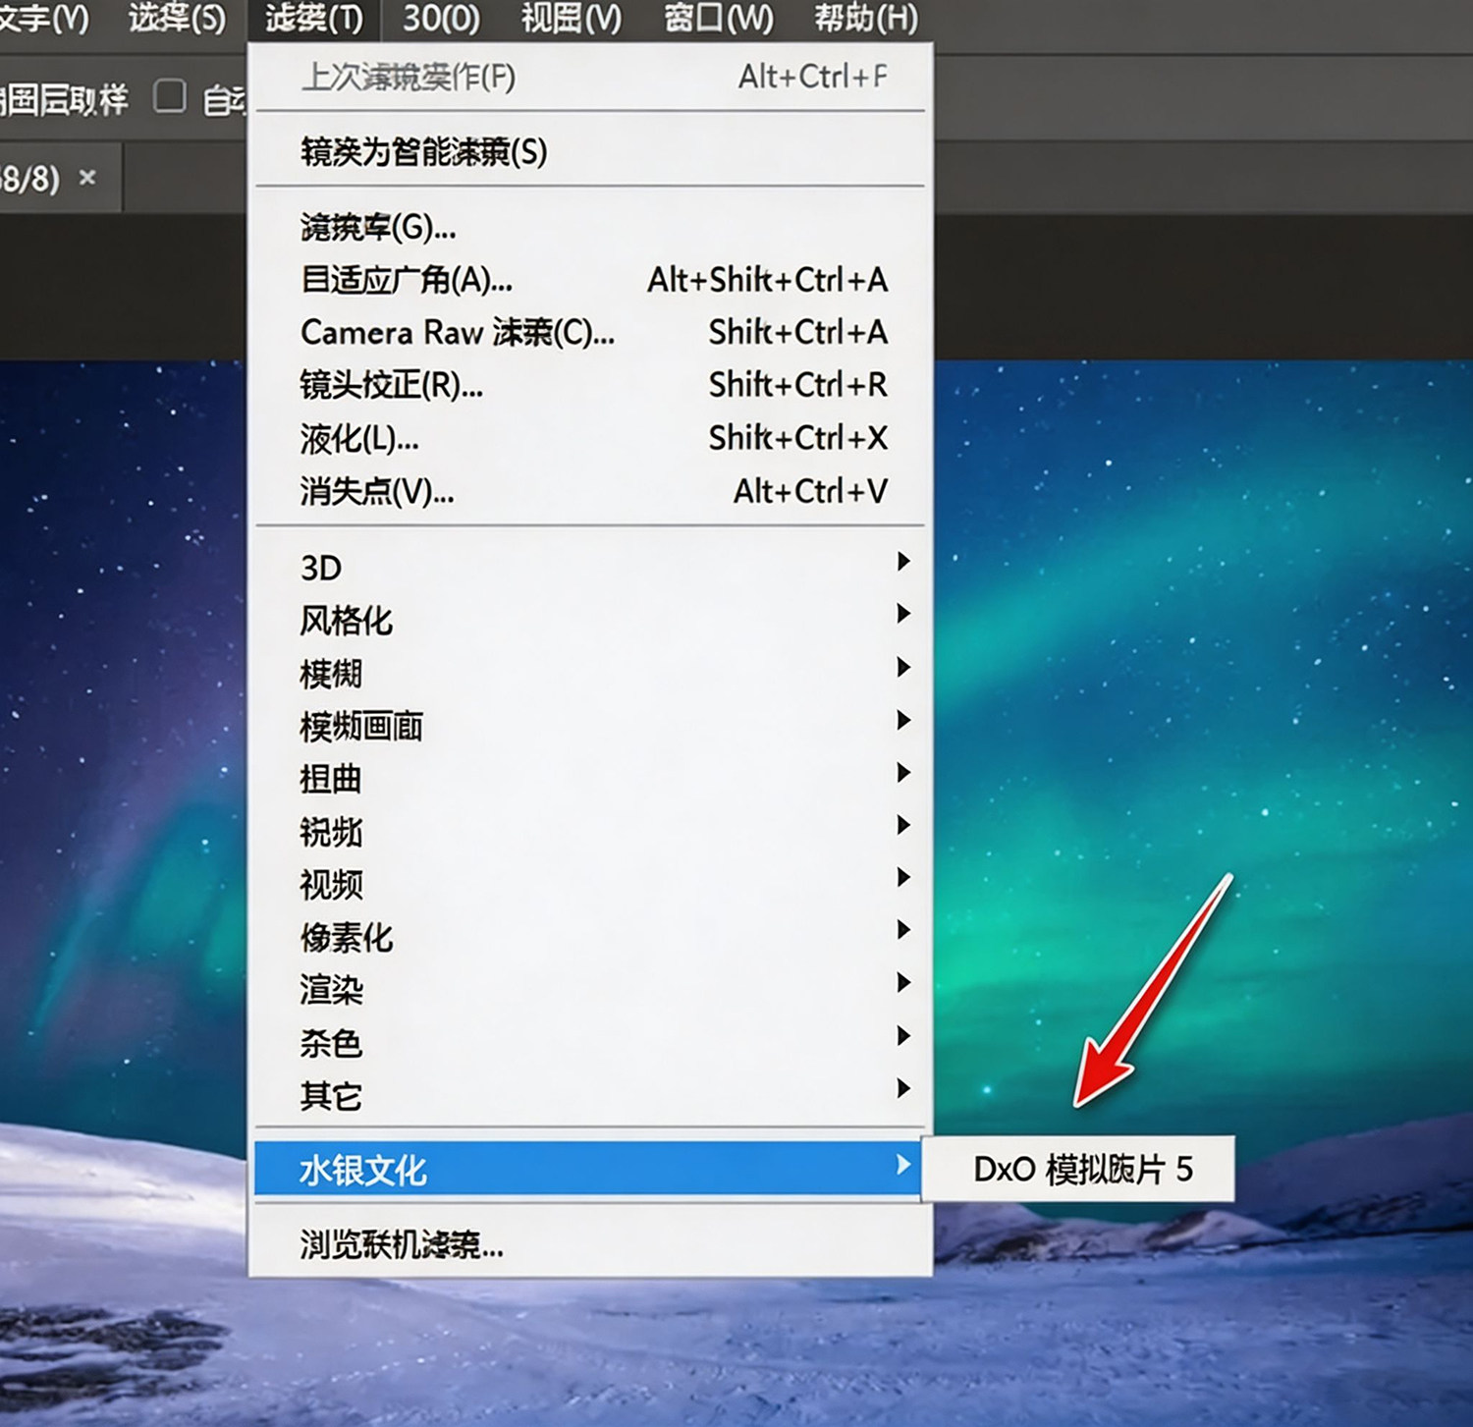Expand the 像素化 submenu
This screenshot has width=1473, height=1427.
(589, 937)
